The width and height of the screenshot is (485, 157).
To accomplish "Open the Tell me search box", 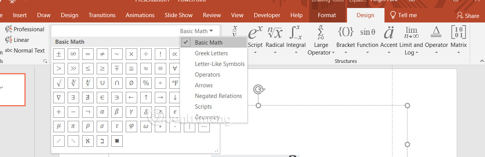I will (x=403, y=15).
